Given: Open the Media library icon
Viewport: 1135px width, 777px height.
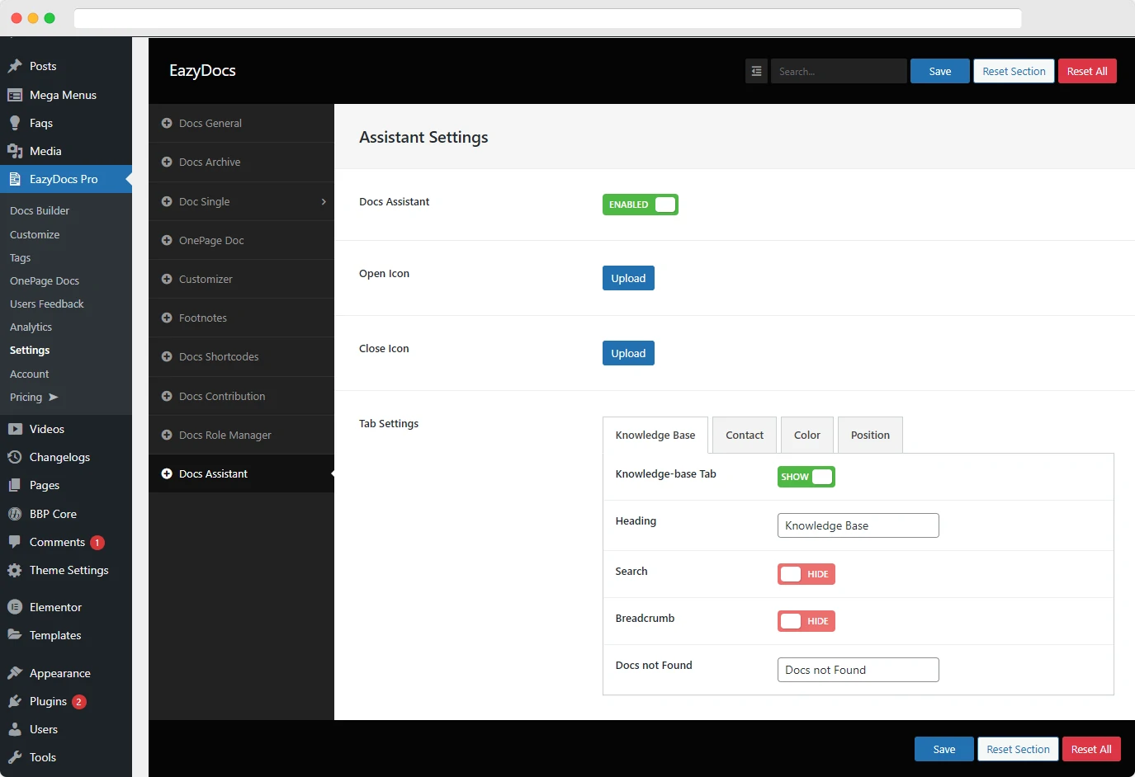Looking at the screenshot, I should click(x=17, y=151).
